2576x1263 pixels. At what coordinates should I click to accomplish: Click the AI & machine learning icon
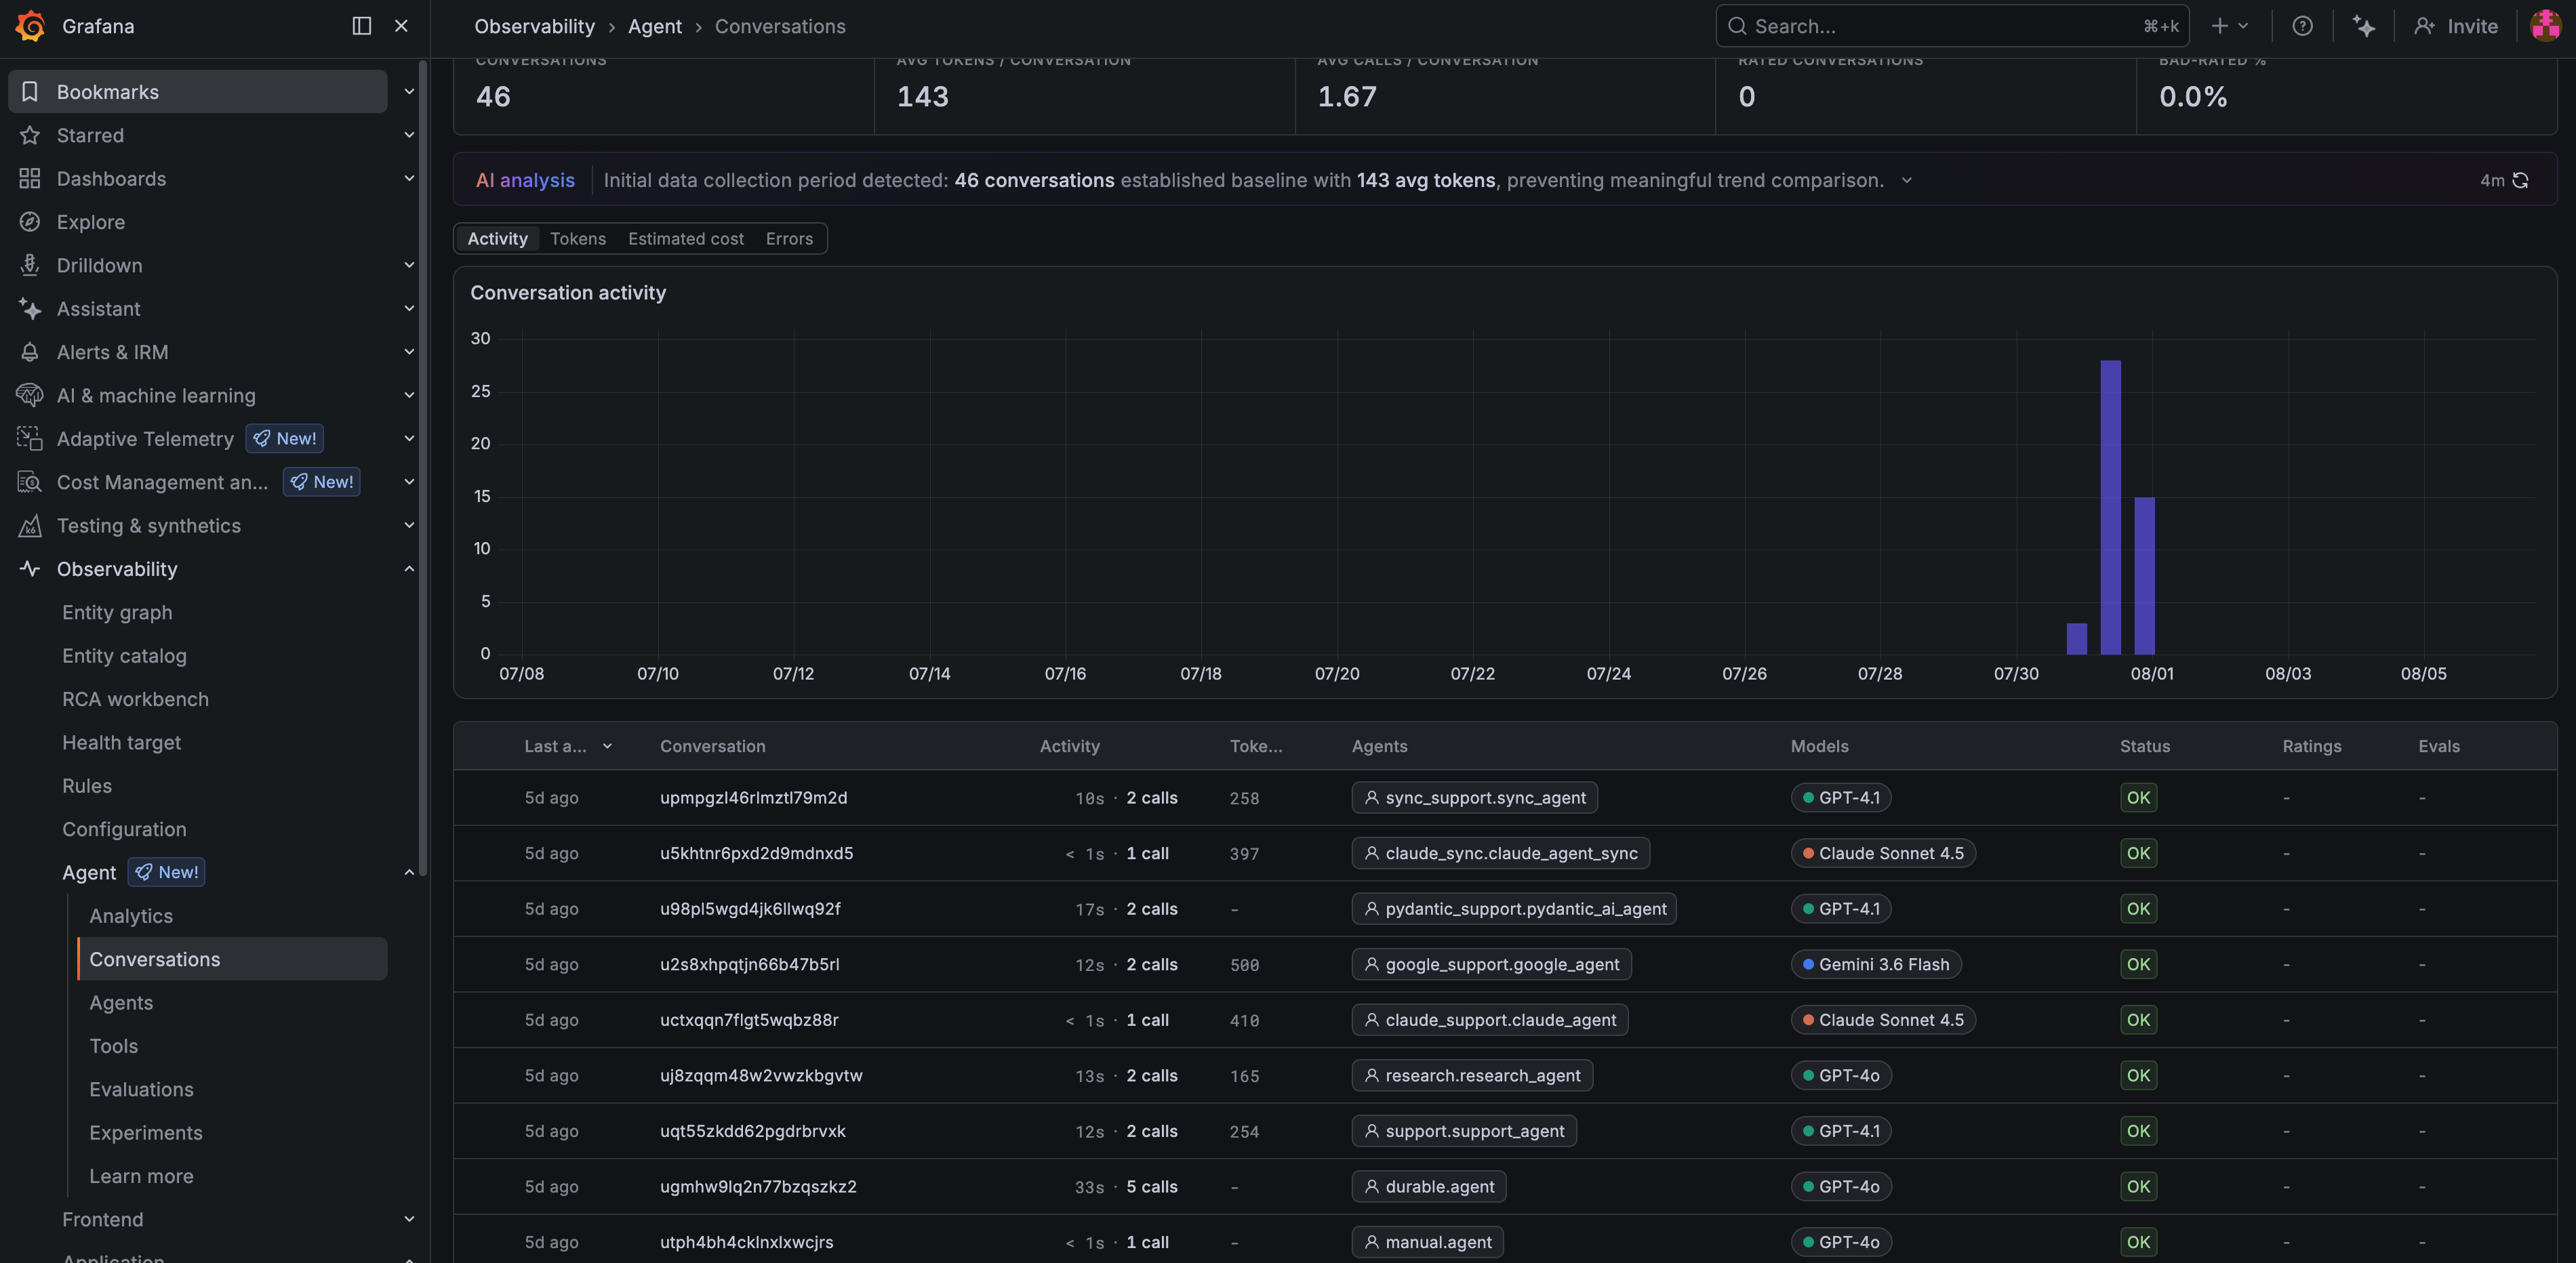click(x=30, y=396)
